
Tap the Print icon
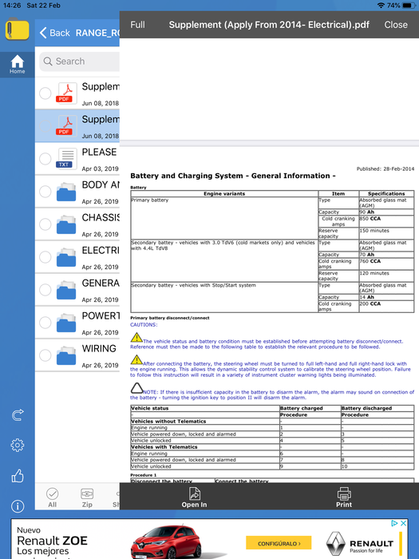click(344, 498)
